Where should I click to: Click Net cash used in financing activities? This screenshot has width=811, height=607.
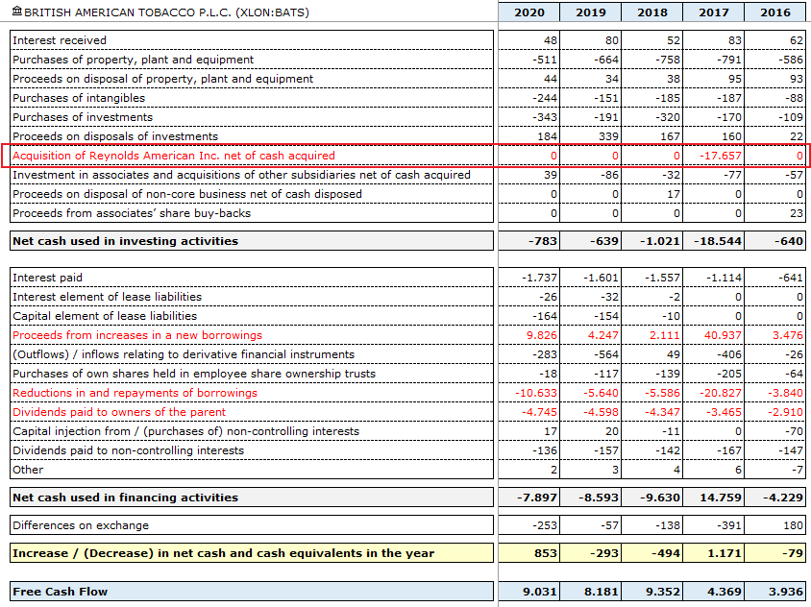click(125, 498)
